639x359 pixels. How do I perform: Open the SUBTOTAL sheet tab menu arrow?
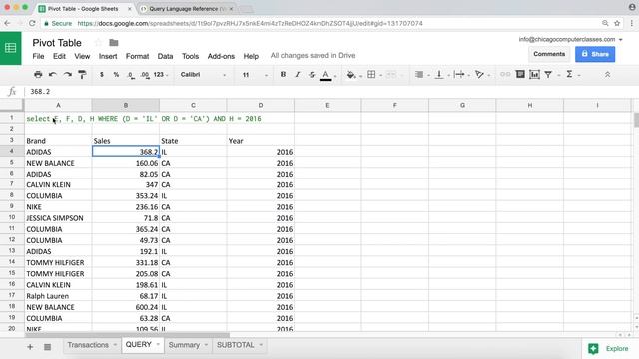(x=261, y=345)
